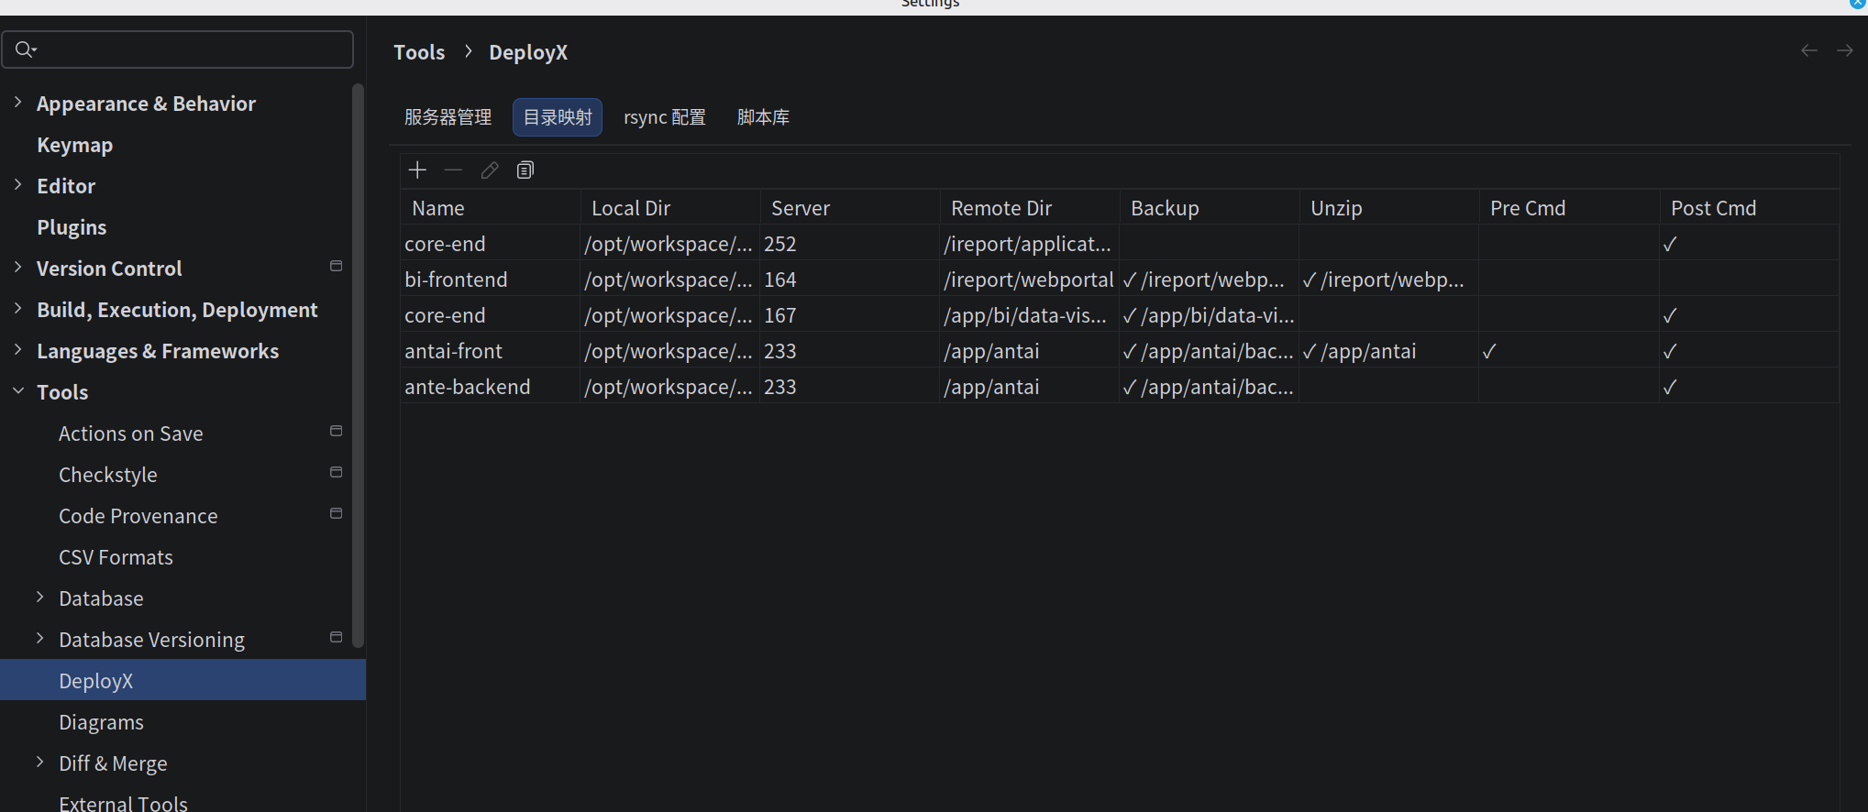
Task: Sort table by Server column header
Action: tap(850, 208)
